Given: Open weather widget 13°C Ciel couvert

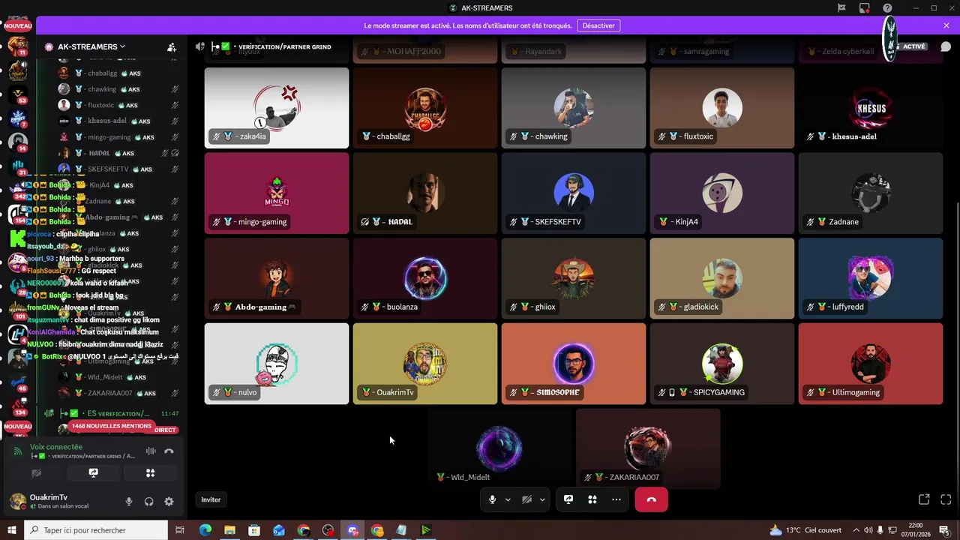Looking at the screenshot, I should click(805, 530).
